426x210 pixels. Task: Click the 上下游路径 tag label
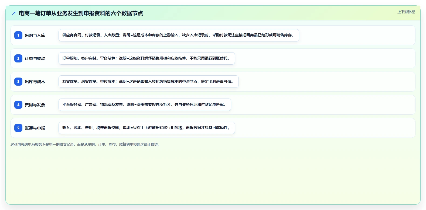click(406, 12)
